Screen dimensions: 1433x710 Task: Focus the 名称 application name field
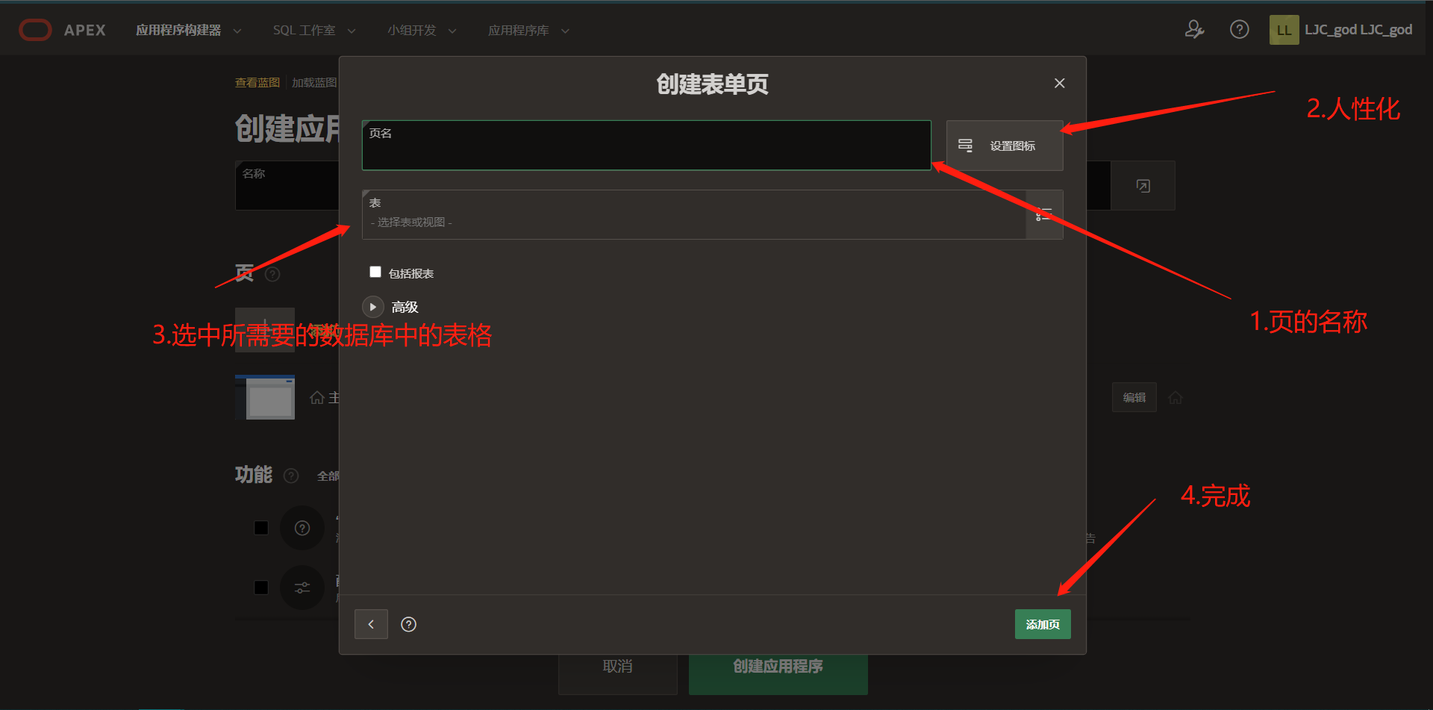click(287, 185)
